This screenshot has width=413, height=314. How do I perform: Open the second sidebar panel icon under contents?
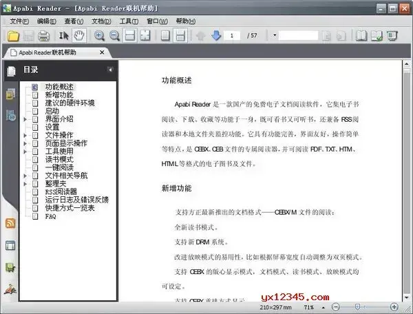(x=10, y=94)
